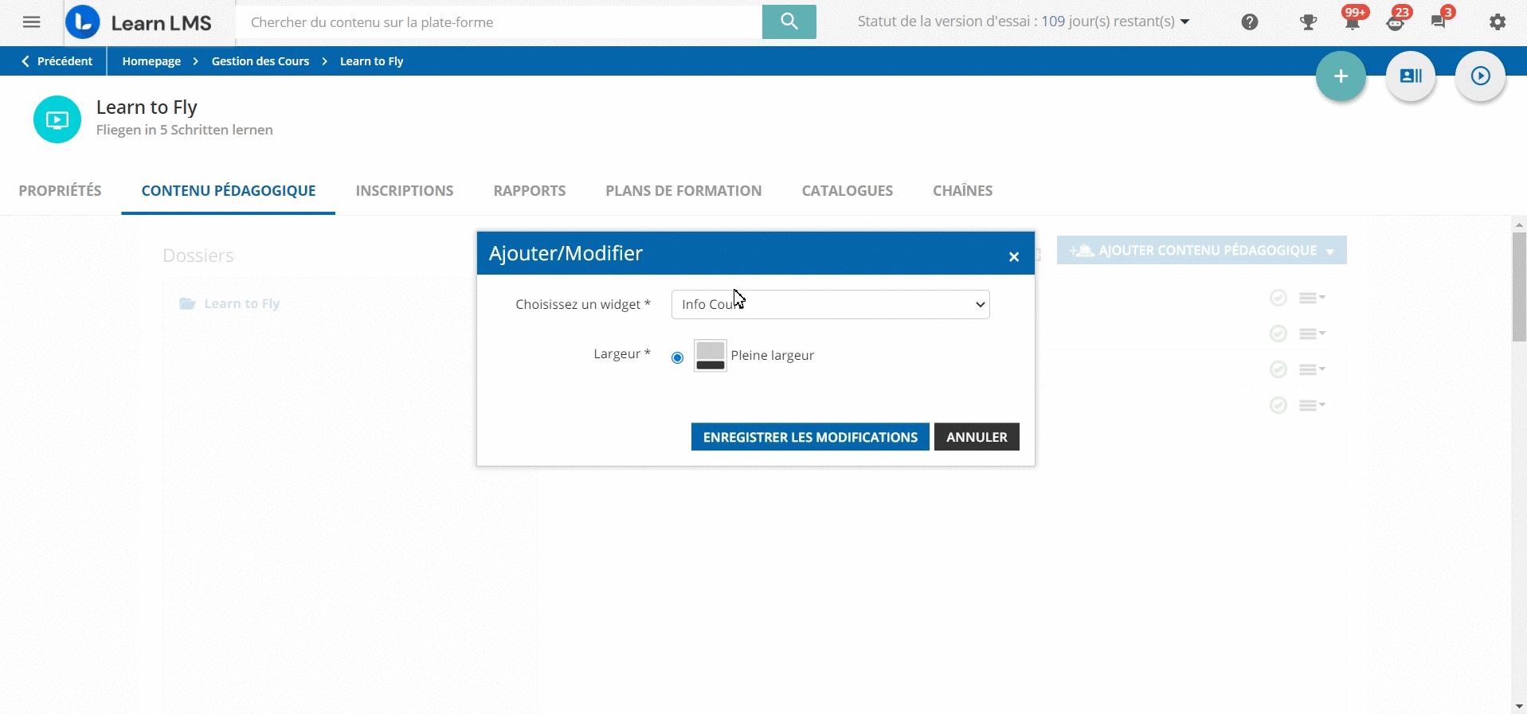Toggle the first row's check status icon

pos(1278,298)
